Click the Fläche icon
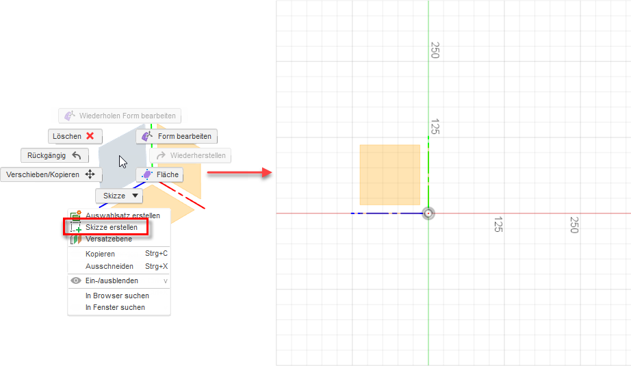The width and height of the screenshot is (631, 366). point(147,174)
